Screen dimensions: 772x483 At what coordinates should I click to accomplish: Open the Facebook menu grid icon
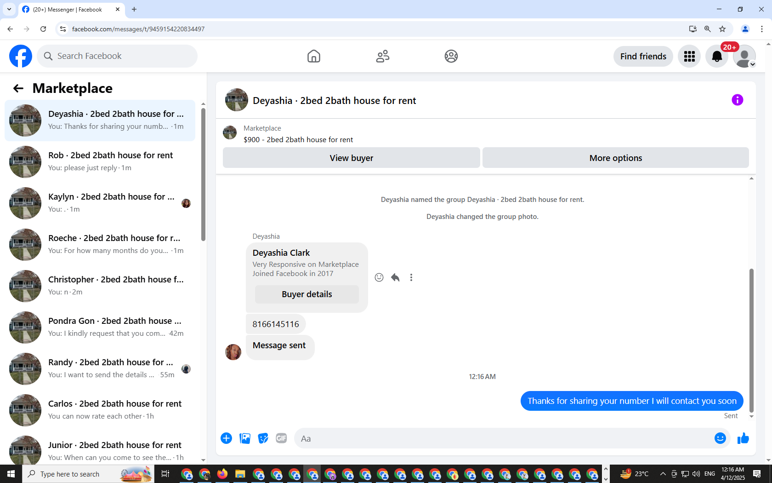pyautogui.click(x=689, y=56)
